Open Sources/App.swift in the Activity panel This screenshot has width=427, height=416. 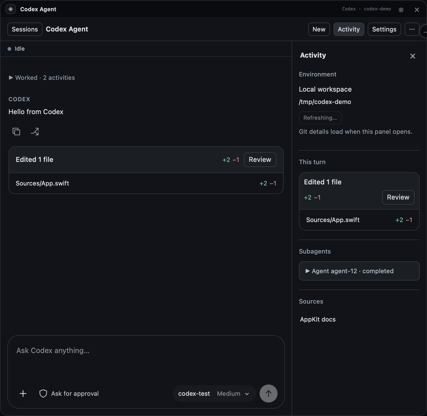click(359, 220)
